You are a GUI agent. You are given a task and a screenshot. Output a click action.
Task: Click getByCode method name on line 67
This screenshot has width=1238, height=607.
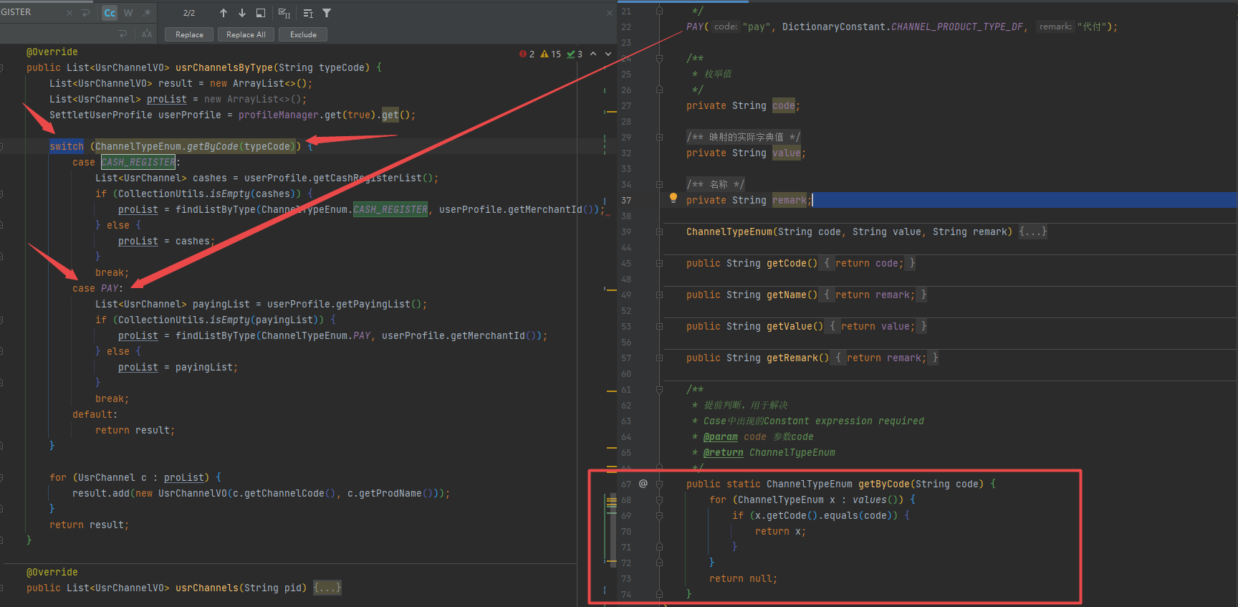click(884, 484)
